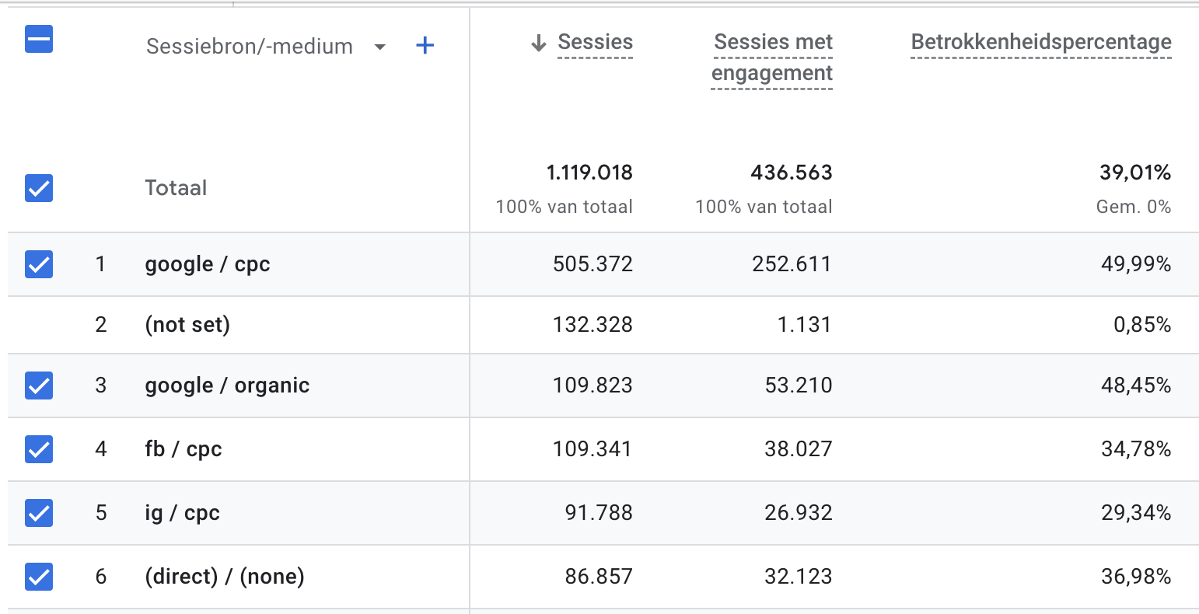Click the google / cpc source label

pyautogui.click(x=208, y=264)
